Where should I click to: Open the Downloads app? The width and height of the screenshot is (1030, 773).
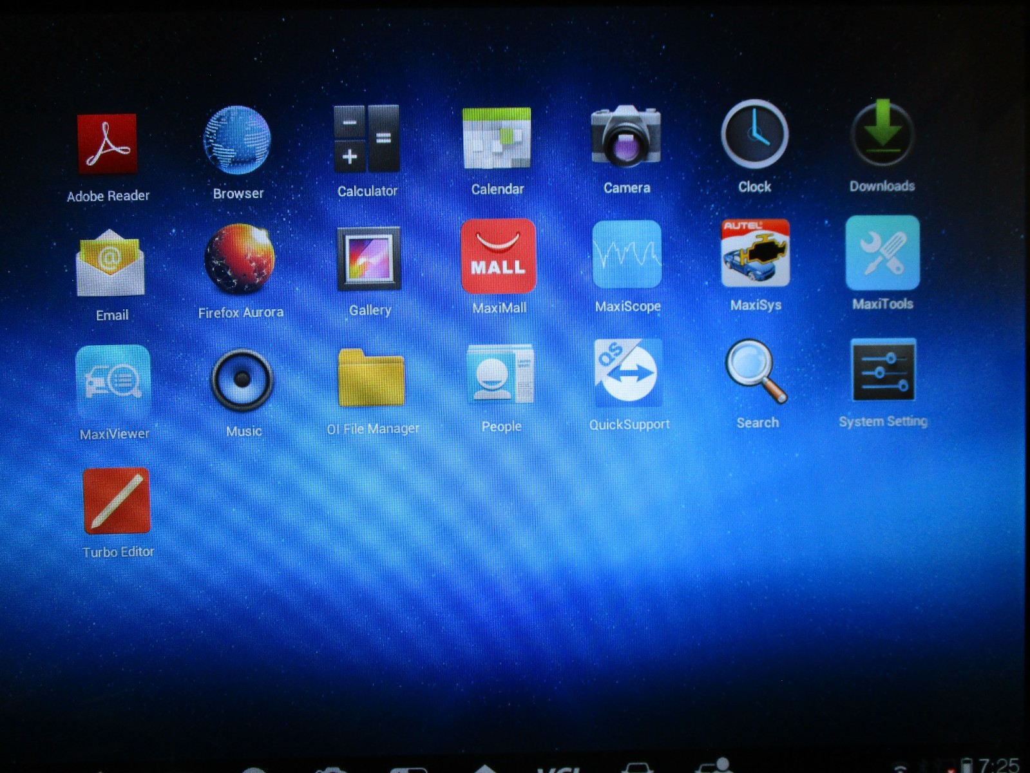click(x=882, y=133)
